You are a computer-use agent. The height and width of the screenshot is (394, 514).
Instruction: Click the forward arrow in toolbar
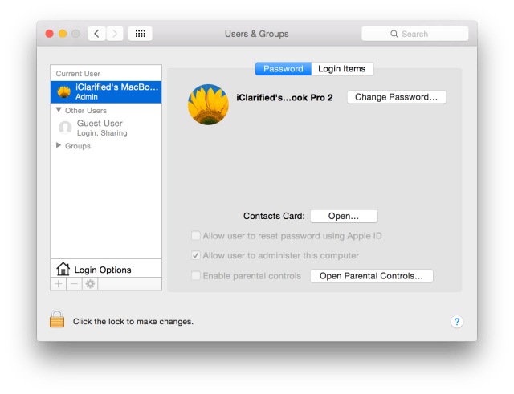pyautogui.click(x=115, y=34)
